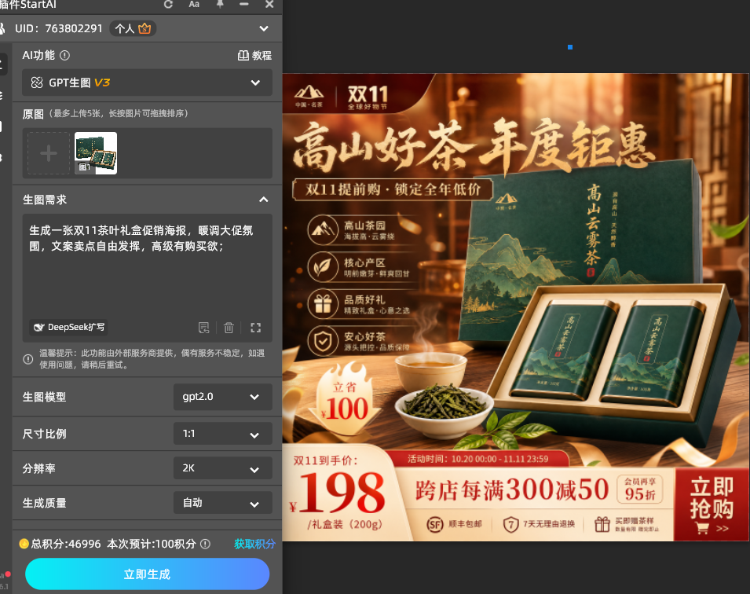Click the 原图 section label
Screen dimensions: 750x594
[33, 114]
